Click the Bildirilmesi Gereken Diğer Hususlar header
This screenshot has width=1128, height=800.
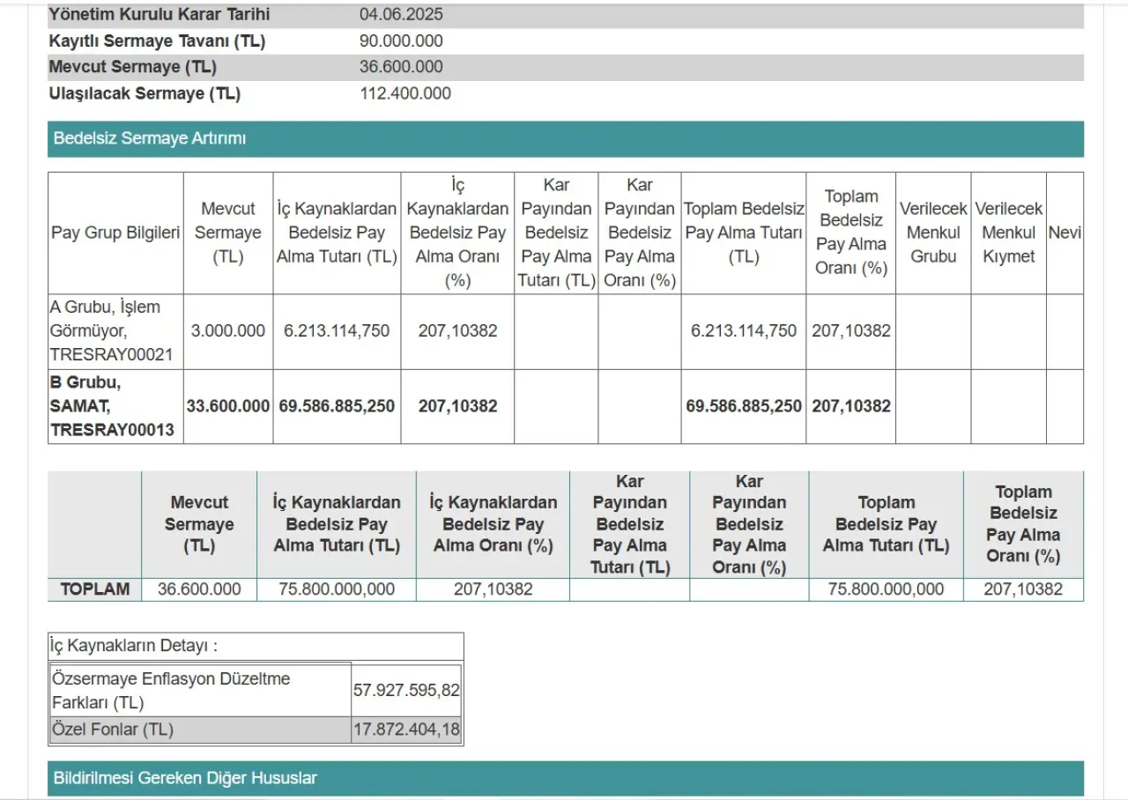point(185,778)
